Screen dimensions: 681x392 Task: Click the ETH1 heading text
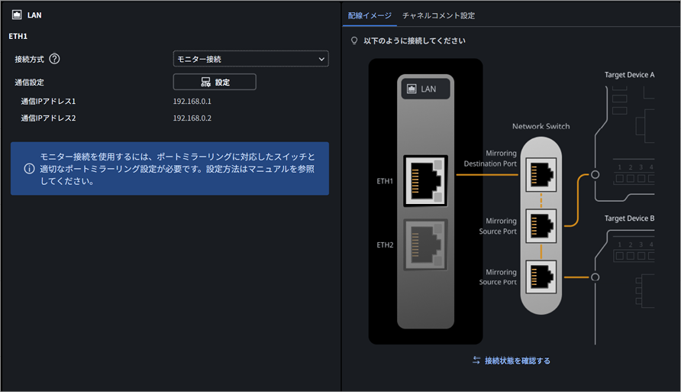[18, 37]
